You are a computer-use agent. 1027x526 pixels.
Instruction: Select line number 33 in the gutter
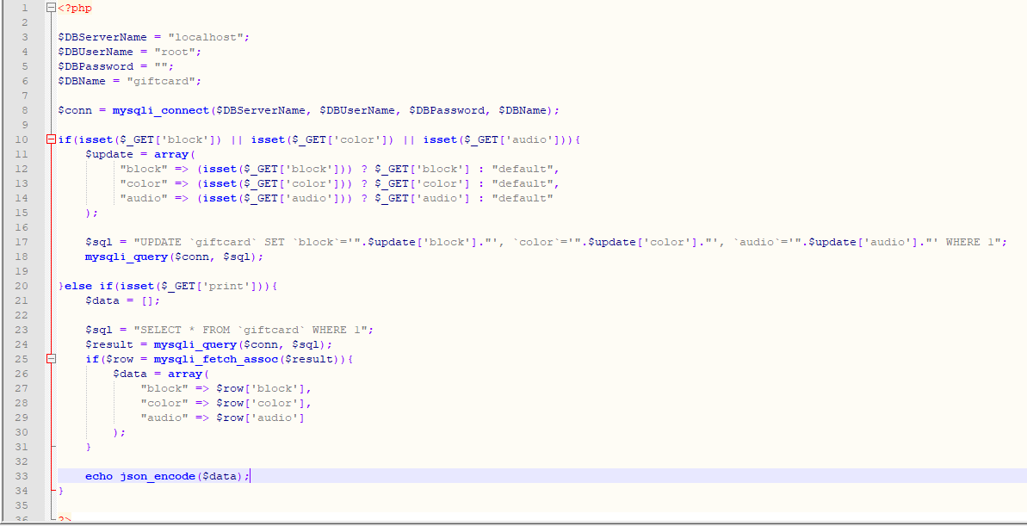point(22,476)
